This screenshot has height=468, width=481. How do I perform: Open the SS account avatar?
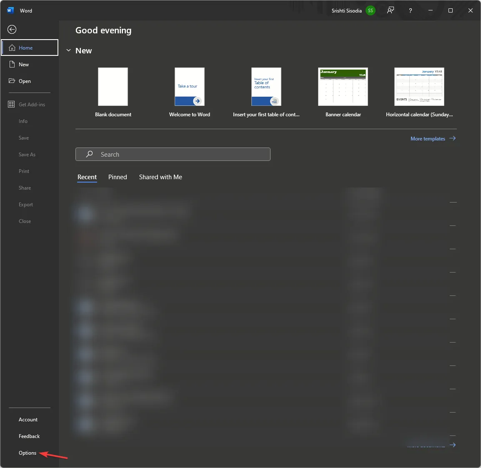pyautogui.click(x=371, y=10)
